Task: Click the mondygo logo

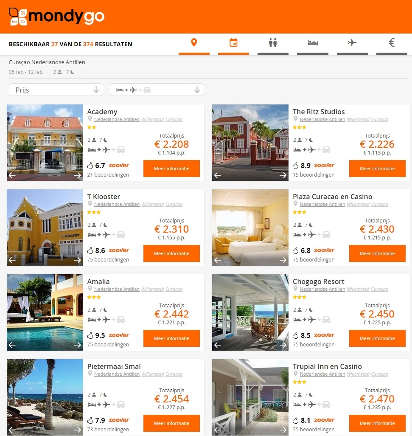Action: click(57, 17)
